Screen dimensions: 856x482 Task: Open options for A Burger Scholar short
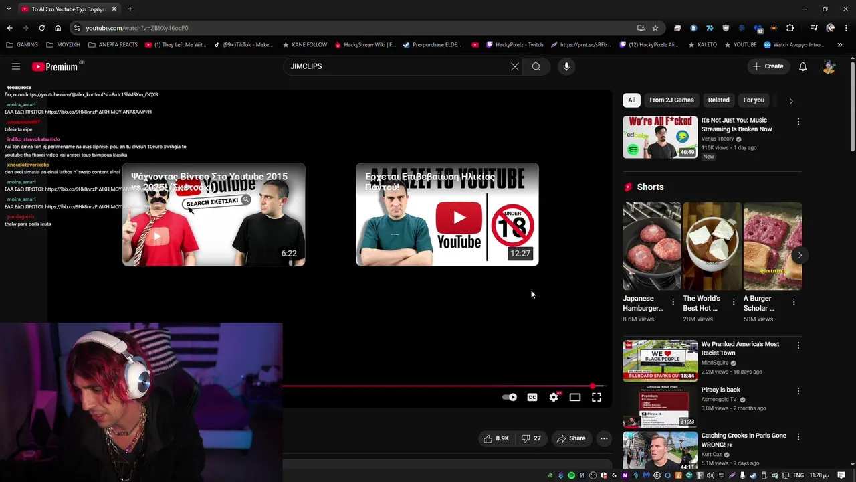(x=794, y=302)
